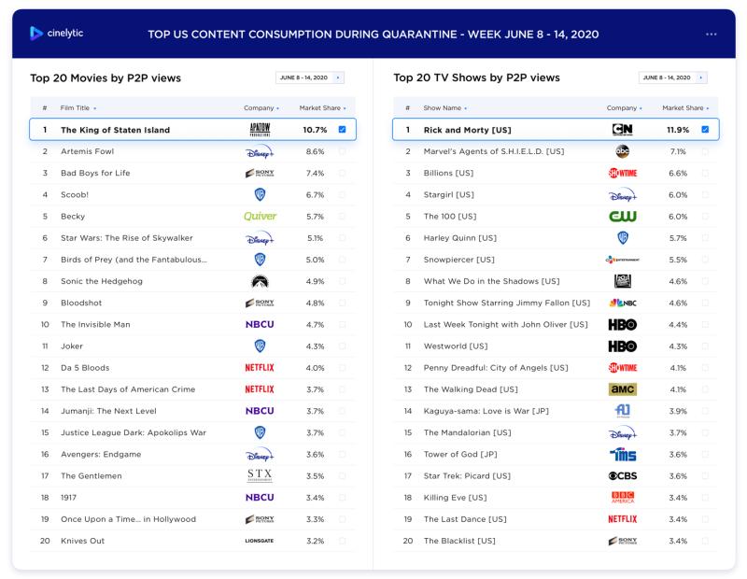Screen dimensions: 747x579
Task: Click the NBC peacock logo for Tonight Show
Action: (623, 303)
